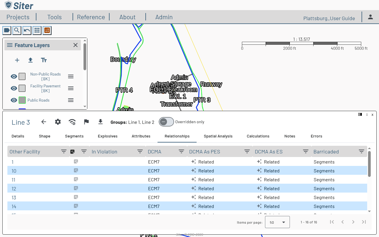Click the note icon in row 12
This screenshot has height=237, width=379.
tap(76, 188)
